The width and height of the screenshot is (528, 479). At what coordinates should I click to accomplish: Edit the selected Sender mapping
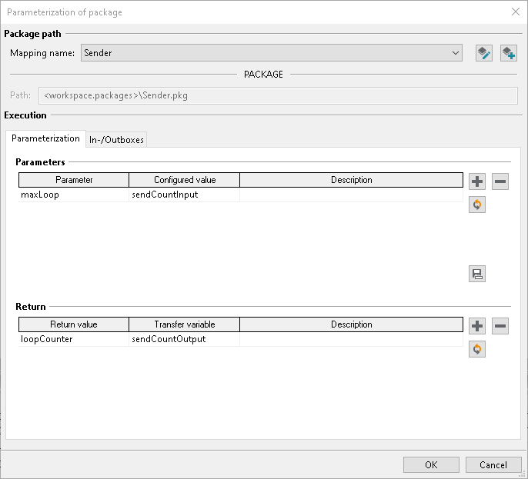[484, 53]
